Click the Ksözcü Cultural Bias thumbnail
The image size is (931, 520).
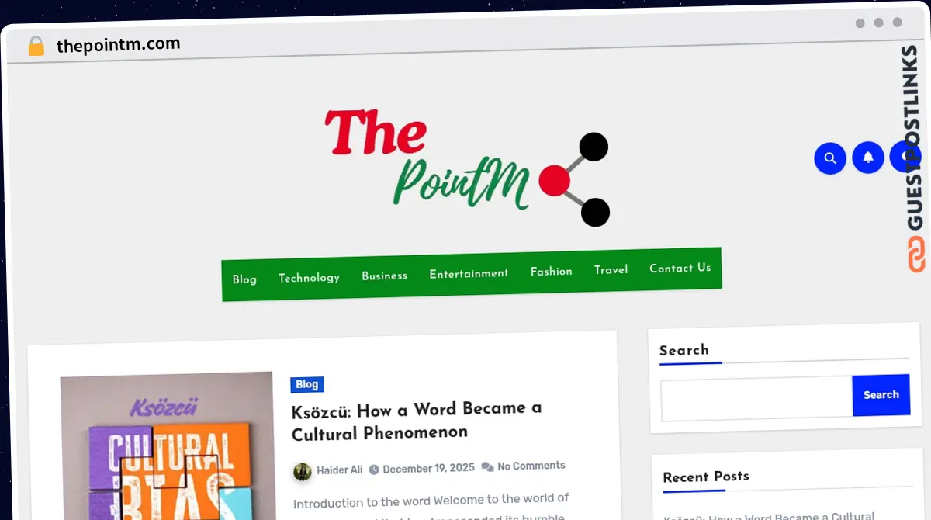coord(167,446)
